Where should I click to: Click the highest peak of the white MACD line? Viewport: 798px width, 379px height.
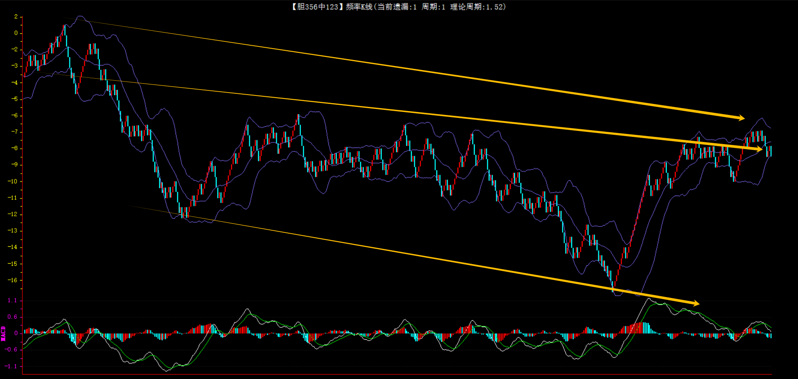pos(649,299)
